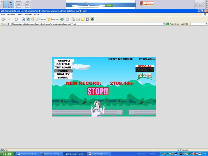Click the Auktionshaus advertisement banner
The width and height of the screenshot is (208, 156).
(x=147, y=3)
